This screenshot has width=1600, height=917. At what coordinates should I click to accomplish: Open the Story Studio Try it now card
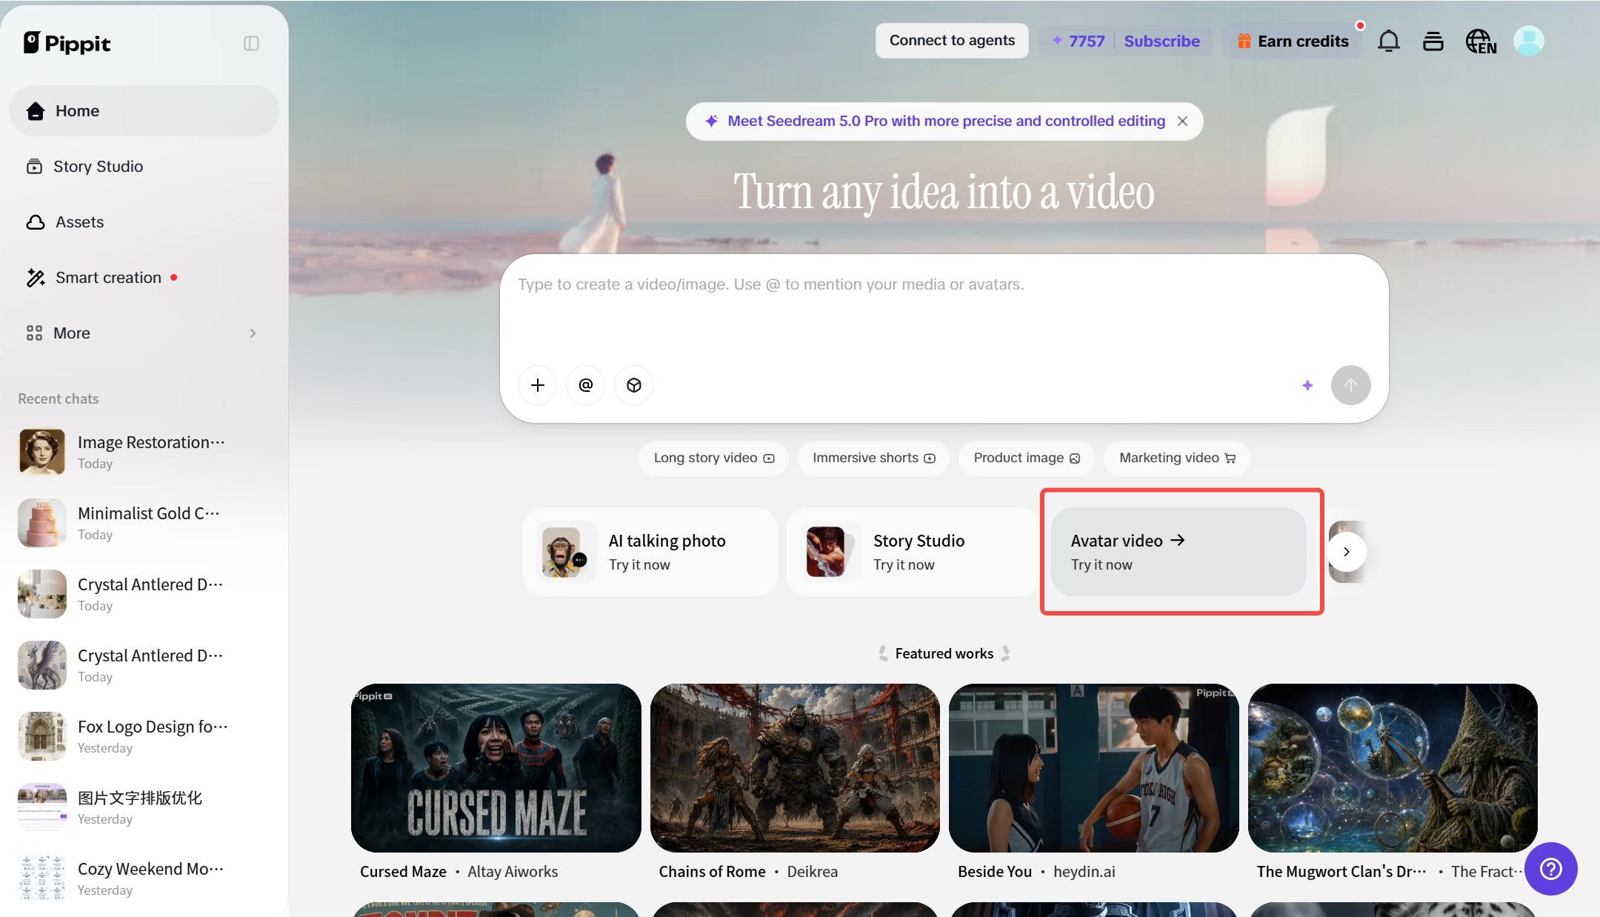915,552
